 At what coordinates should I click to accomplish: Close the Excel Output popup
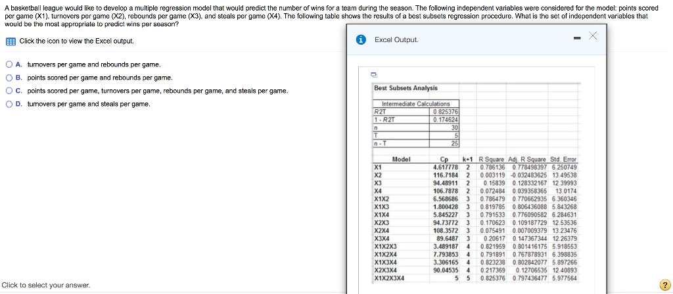593,37
